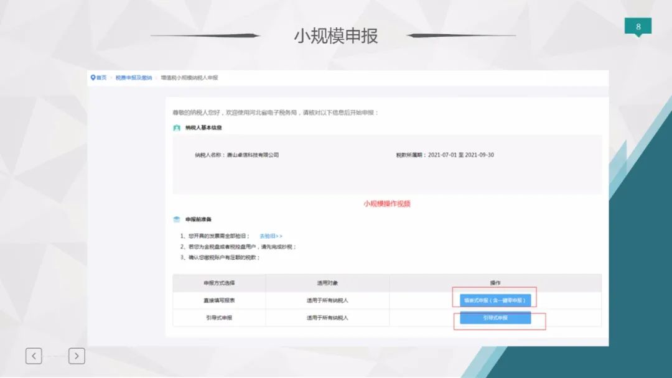
Task: Click the 直接填写报表 table cell
Action: pos(219,300)
